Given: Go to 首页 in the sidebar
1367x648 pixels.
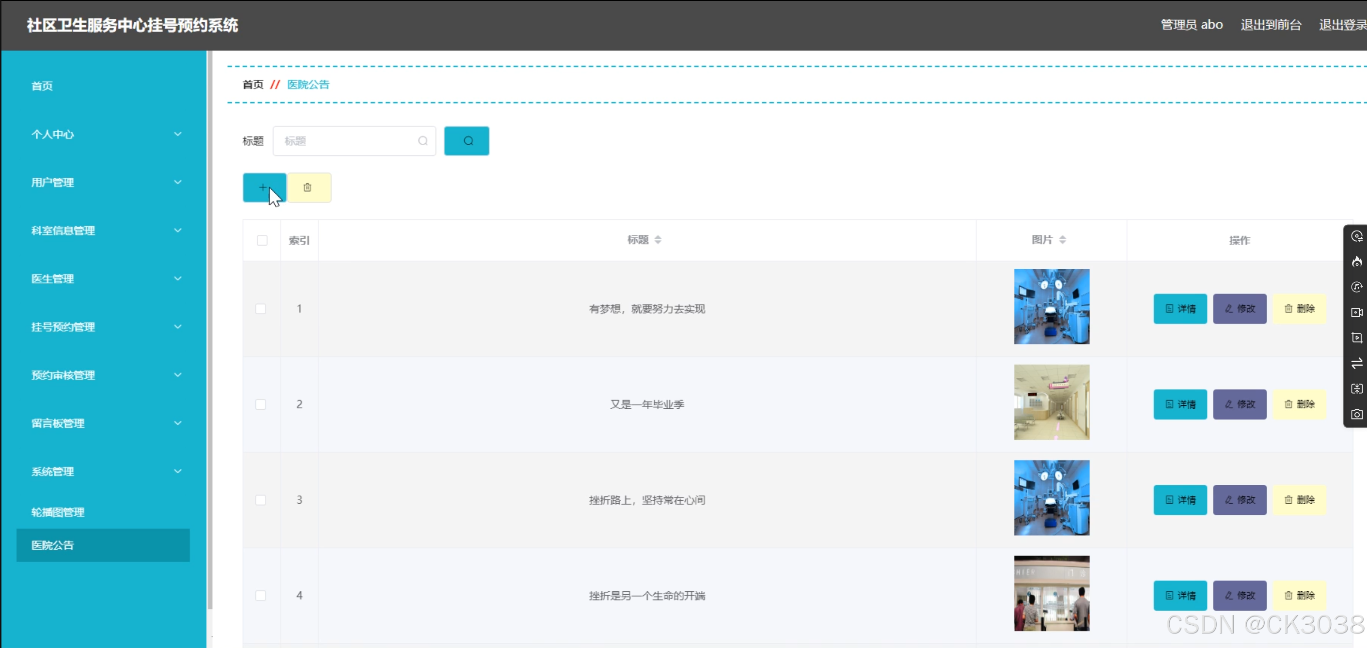Looking at the screenshot, I should [42, 86].
